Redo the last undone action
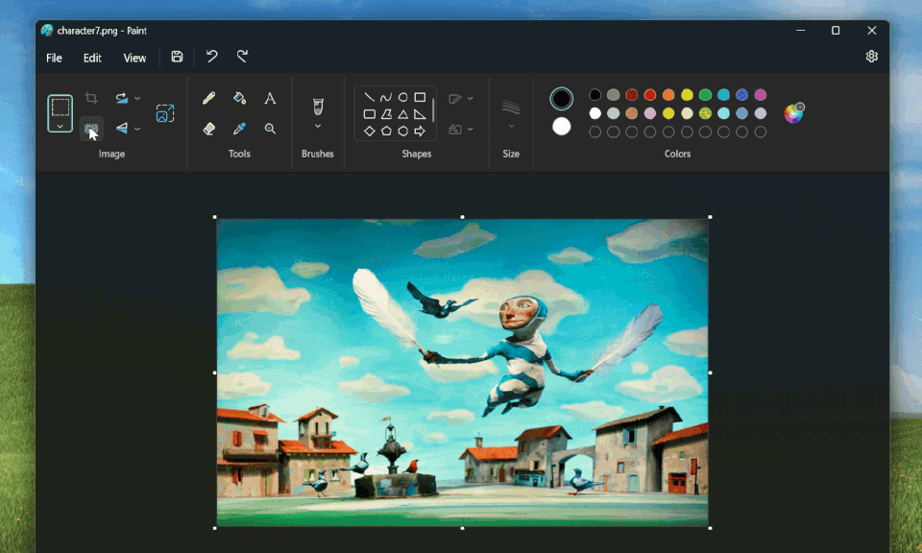The image size is (922, 553). coord(242,57)
